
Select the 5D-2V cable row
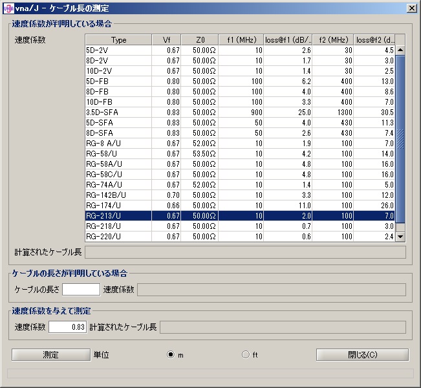click(240, 50)
